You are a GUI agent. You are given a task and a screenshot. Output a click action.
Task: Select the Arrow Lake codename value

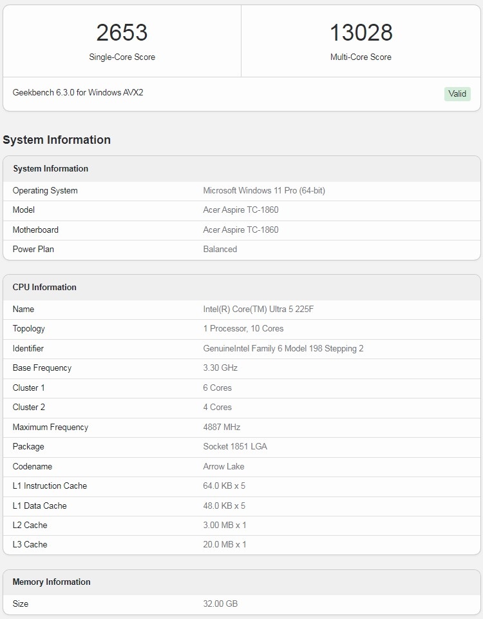tap(223, 466)
